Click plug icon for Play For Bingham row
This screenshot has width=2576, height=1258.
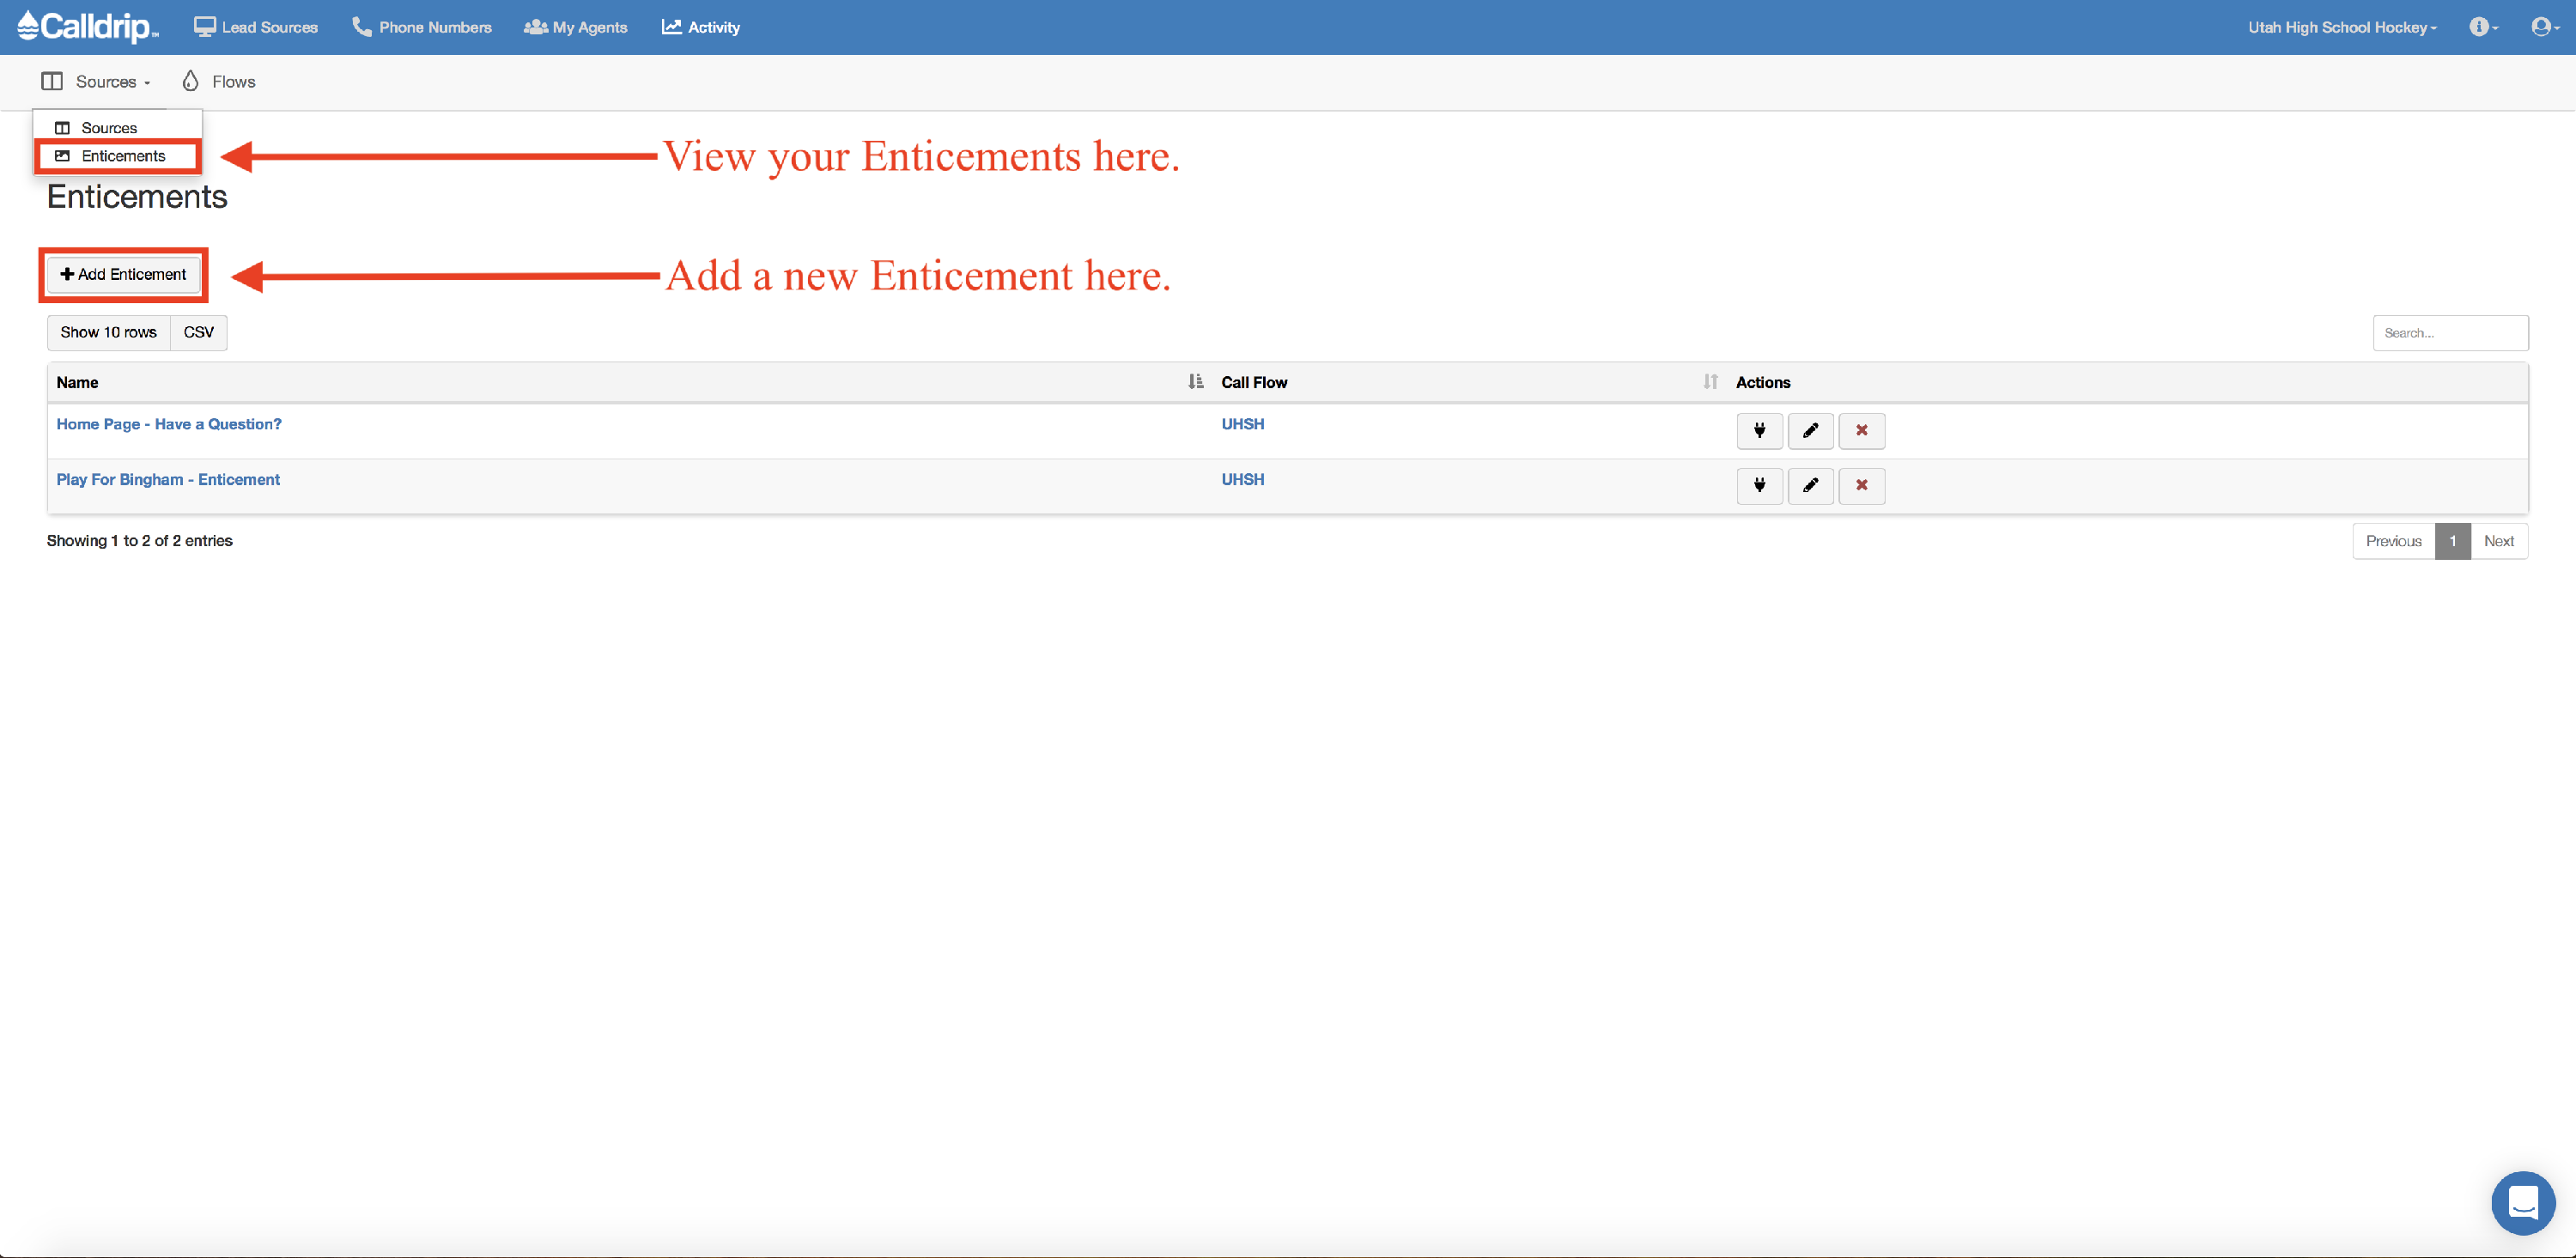(1759, 486)
